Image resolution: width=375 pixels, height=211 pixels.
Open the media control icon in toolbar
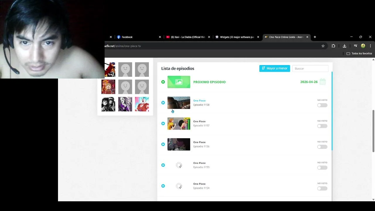(x=355, y=46)
